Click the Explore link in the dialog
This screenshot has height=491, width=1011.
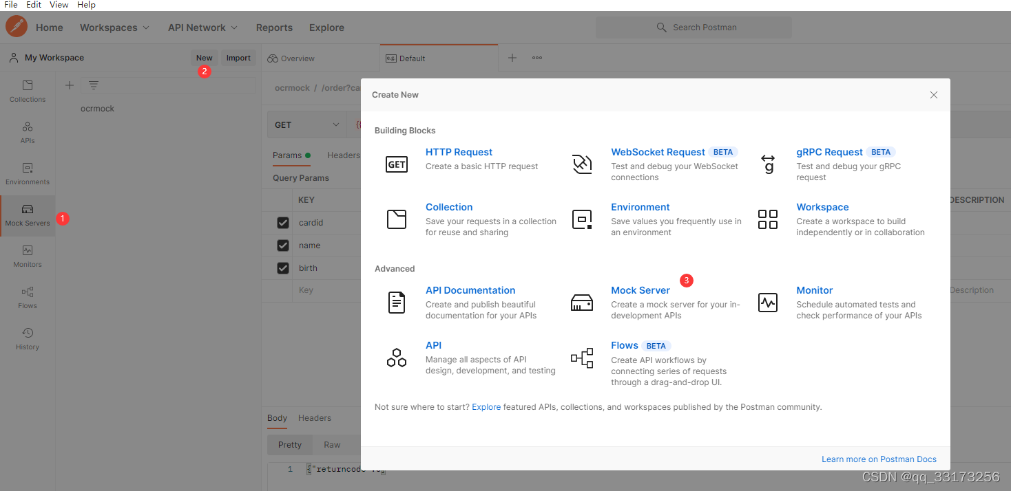486,407
